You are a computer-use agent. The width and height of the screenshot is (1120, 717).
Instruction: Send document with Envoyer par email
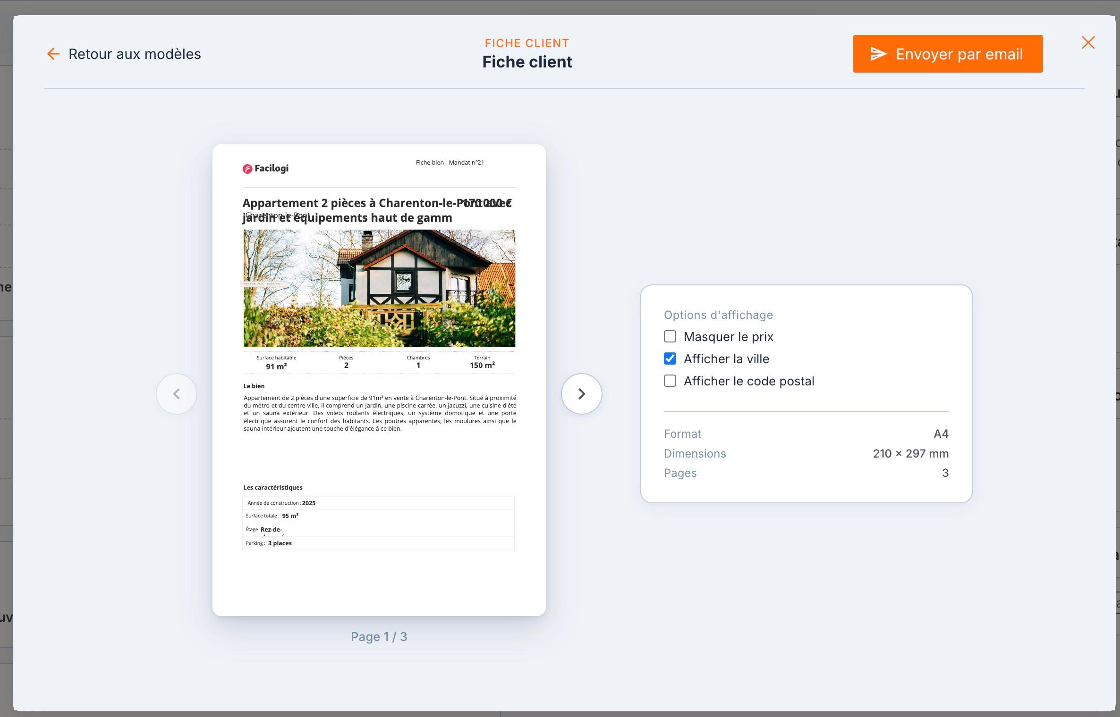point(948,54)
